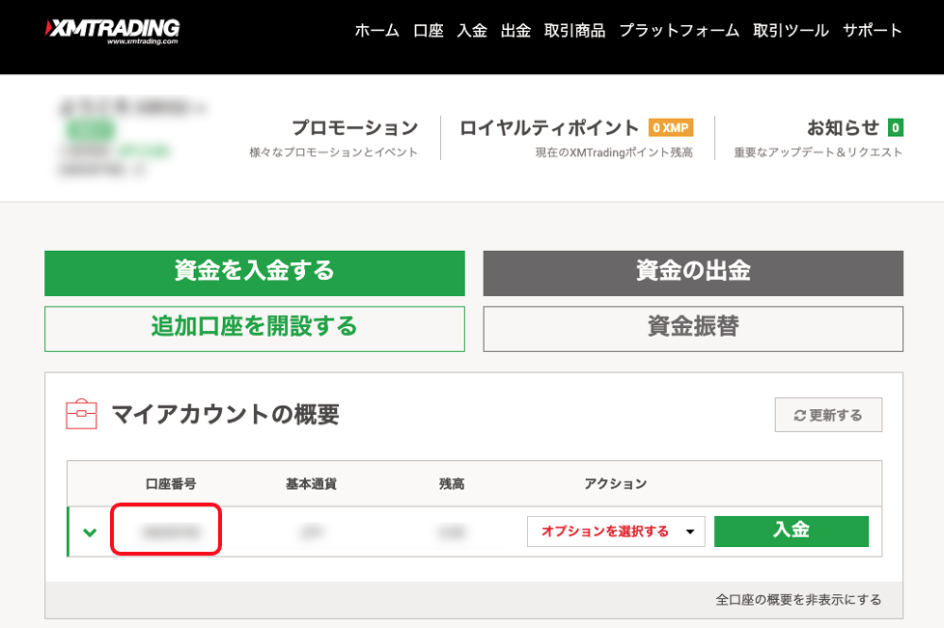Expand the account row with green chevron
Viewport: 944px width, 628px height.
pyautogui.click(x=90, y=532)
